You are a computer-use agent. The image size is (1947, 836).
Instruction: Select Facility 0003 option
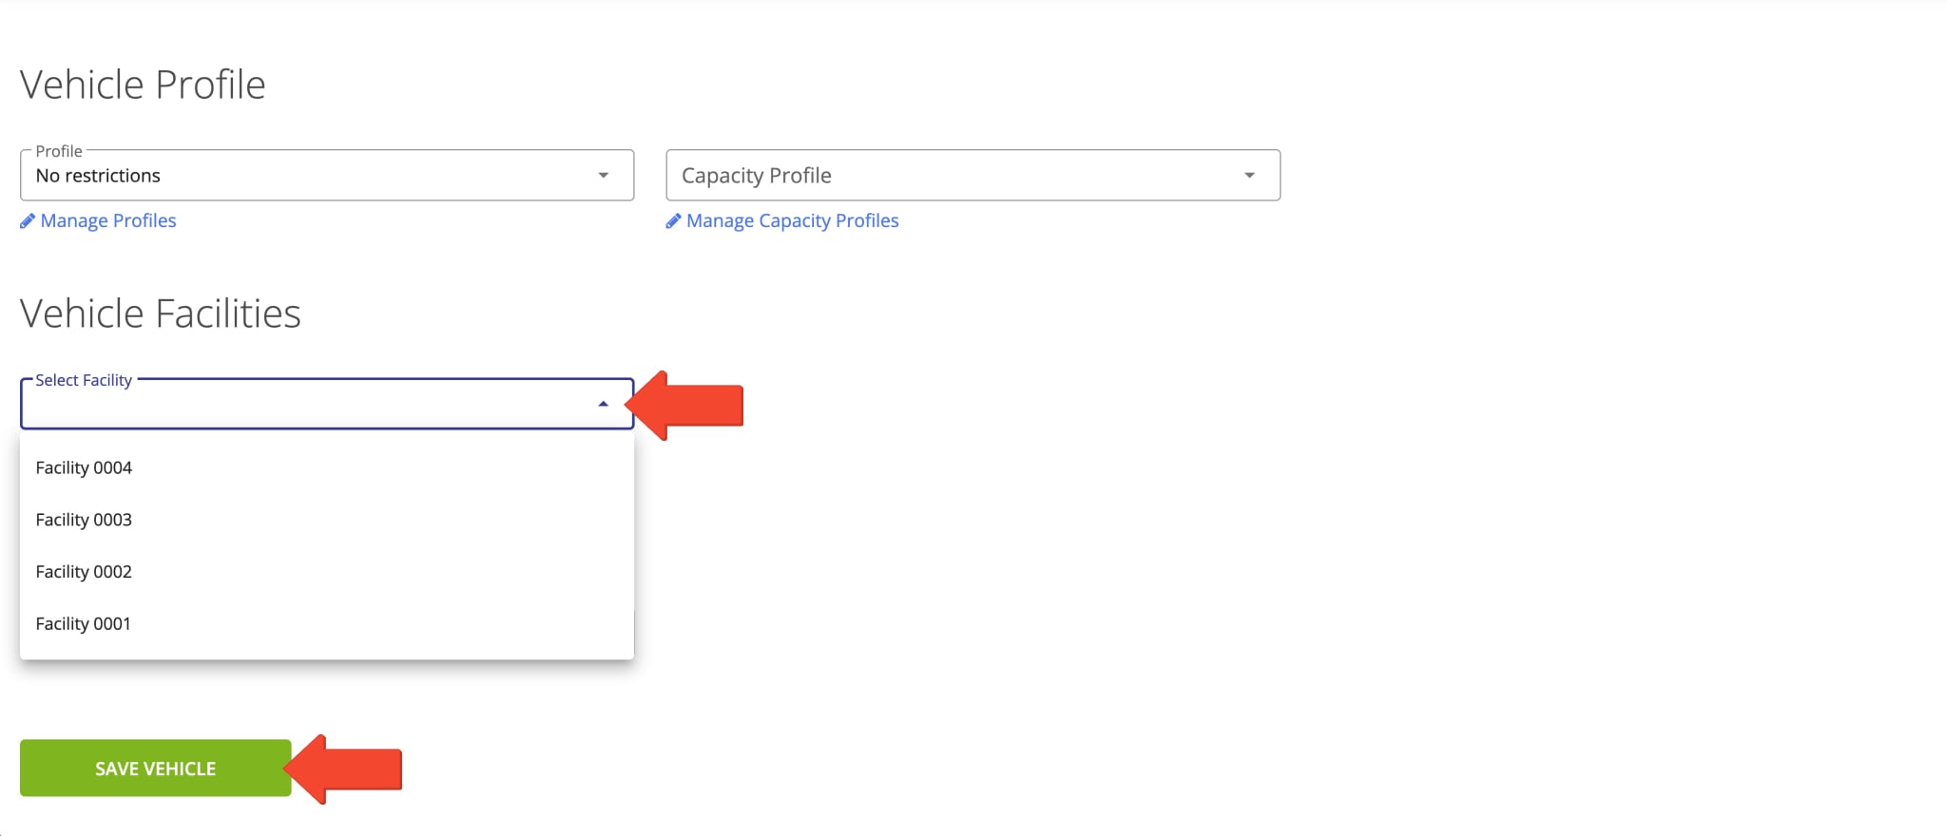pyautogui.click(x=326, y=520)
